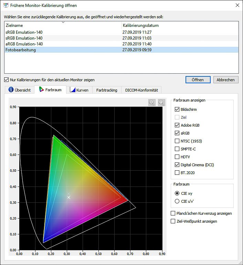The width and height of the screenshot is (243, 265).
Task: Enable Planck'schen Kurvenzug anzeigen
Action: 173,213
